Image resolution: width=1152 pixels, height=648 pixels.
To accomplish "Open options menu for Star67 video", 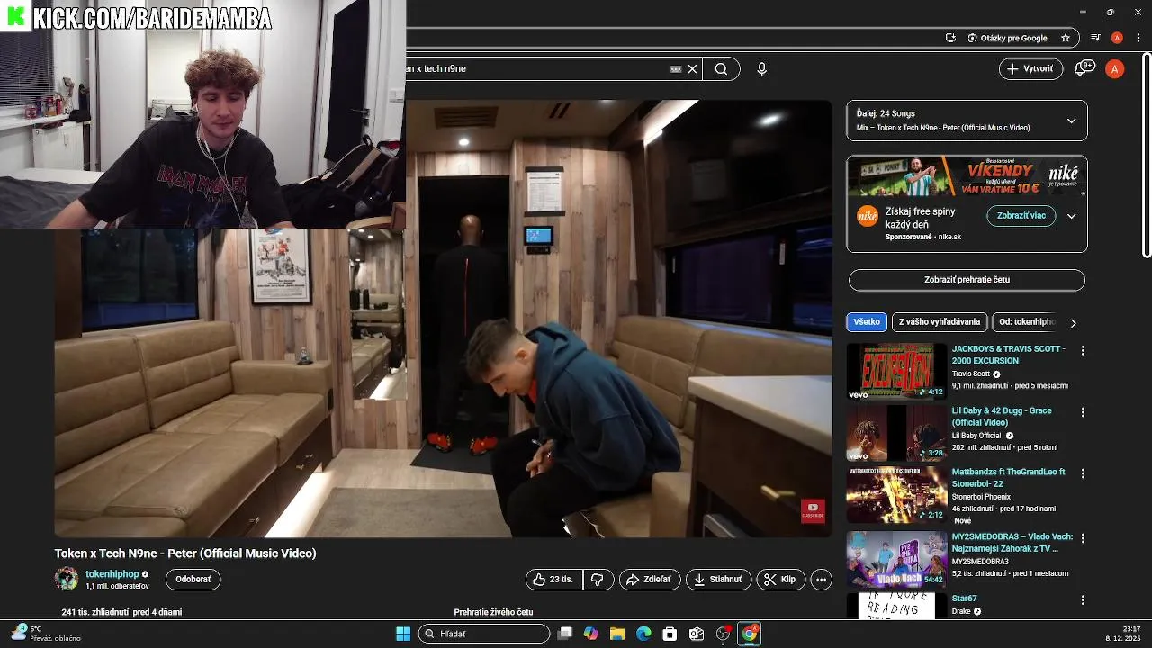I will tap(1083, 600).
